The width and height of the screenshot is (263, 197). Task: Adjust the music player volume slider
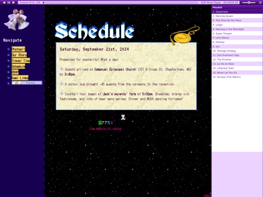coord(249,2)
